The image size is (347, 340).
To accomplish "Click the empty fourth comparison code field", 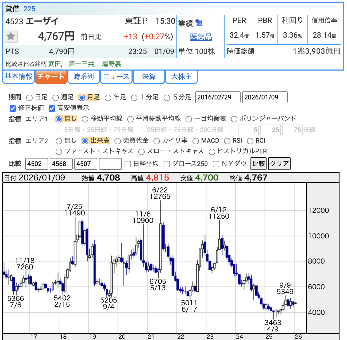I will point(110,164).
